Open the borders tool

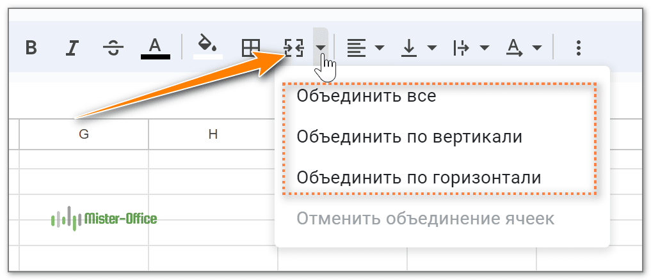click(x=251, y=48)
